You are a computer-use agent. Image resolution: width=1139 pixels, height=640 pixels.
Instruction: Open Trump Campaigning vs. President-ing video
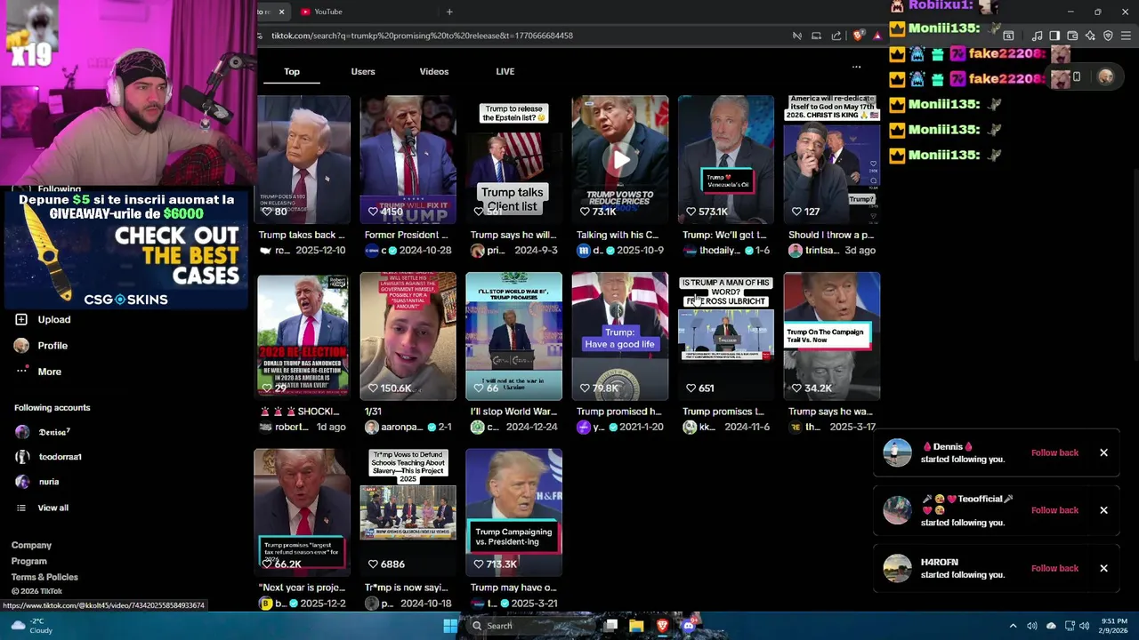click(x=514, y=513)
